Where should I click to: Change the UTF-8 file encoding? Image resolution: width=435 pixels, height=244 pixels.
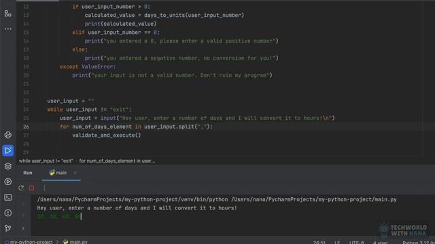point(356,243)
